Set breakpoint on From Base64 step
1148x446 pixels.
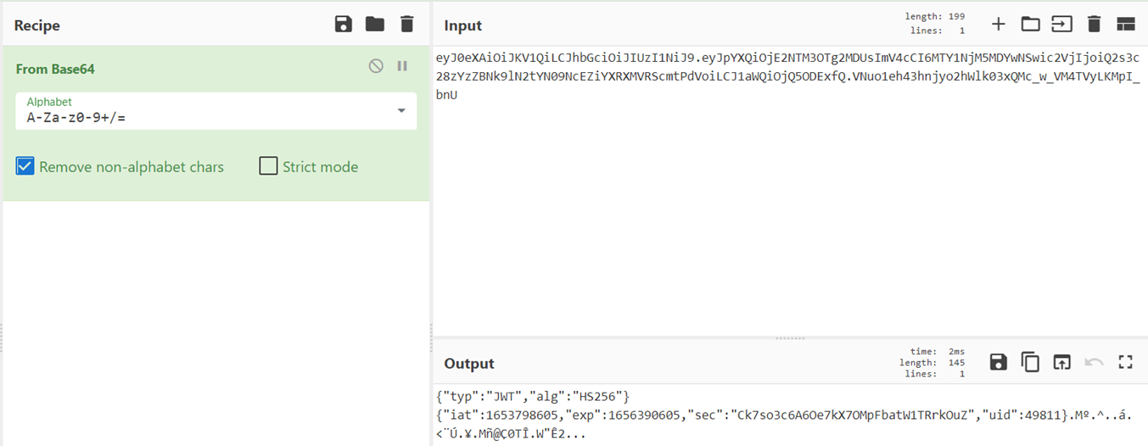pos(402,66)
